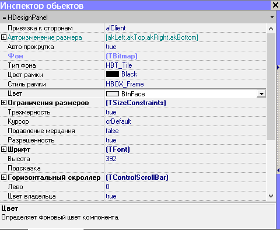Click the Разрешенность true value
The image size is (280, 230).
click(x=111, y=140)
